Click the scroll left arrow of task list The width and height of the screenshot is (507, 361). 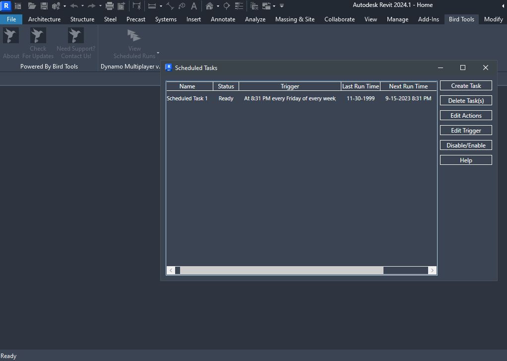[x=171, y=270]
